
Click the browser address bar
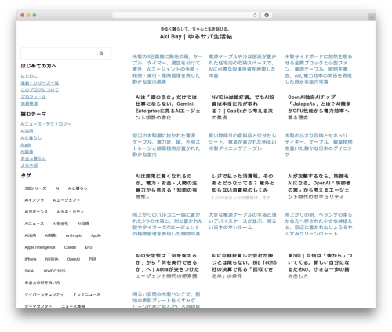click(186, 16)
